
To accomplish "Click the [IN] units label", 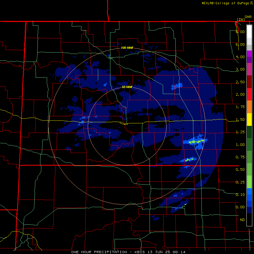I will point(241,19).
